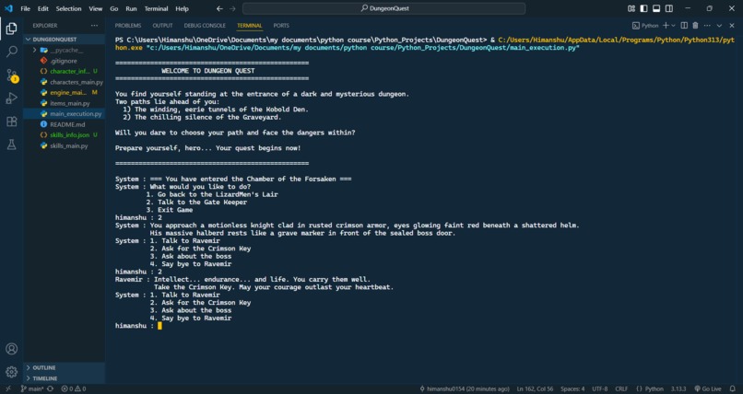Image resolution: width=743 pixels, height=394 pixels.
Task: Open items_main.py in the explorer
Action: [x=64, y=103]
